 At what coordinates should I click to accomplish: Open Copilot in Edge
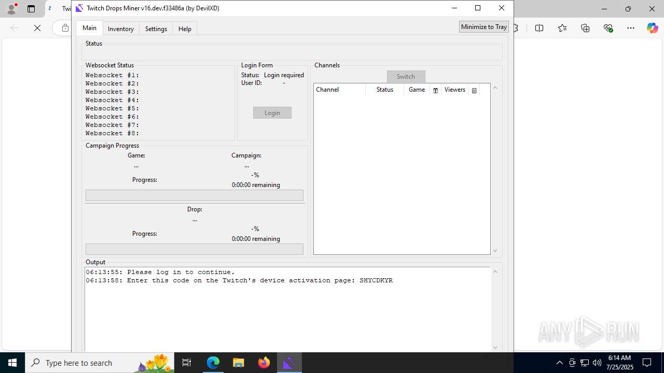pyautogui.click(x=652, y=28)
